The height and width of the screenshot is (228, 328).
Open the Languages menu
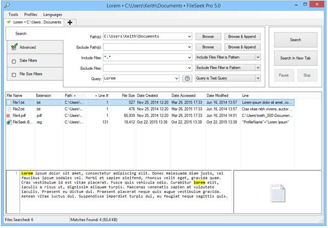pos(53,15)
